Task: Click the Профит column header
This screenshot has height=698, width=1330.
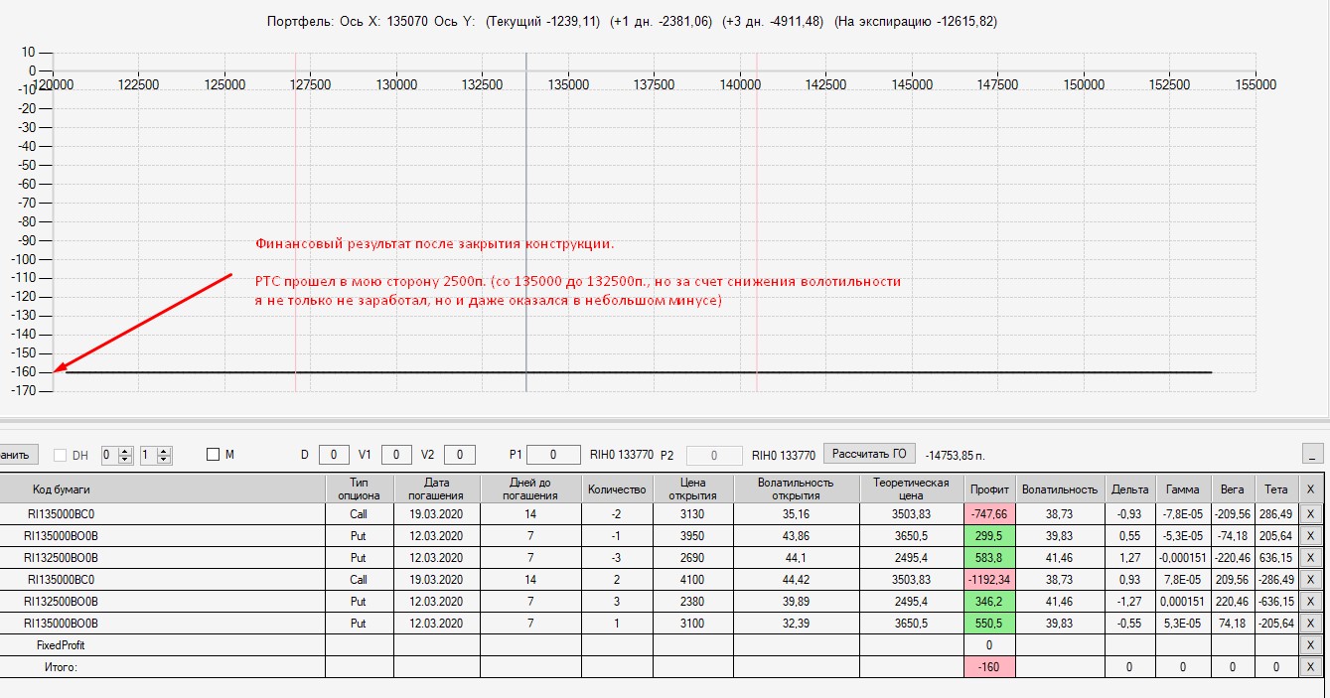Action: [989, 489]
